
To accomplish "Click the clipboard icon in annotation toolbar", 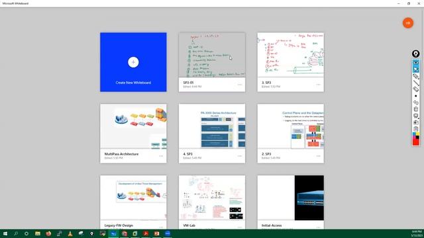I will pyautogui.click(x=415, y=129).
